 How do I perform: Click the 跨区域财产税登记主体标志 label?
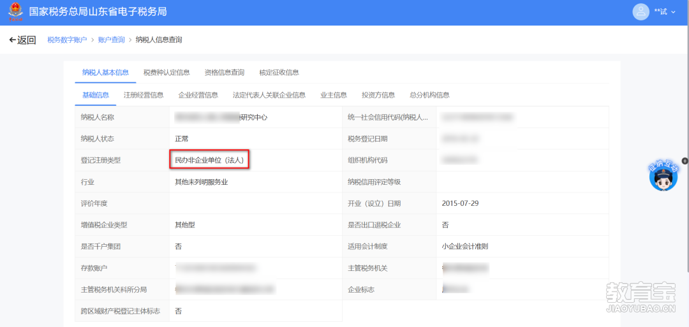coord(121,311)
